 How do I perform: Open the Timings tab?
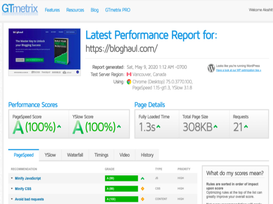click(x=101, y=155)
